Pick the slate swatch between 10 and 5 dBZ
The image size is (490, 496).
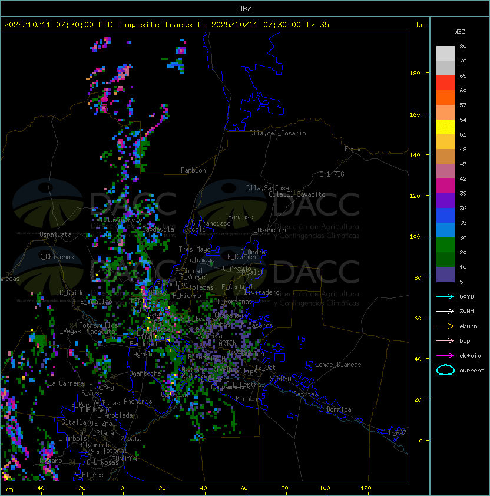445,275
